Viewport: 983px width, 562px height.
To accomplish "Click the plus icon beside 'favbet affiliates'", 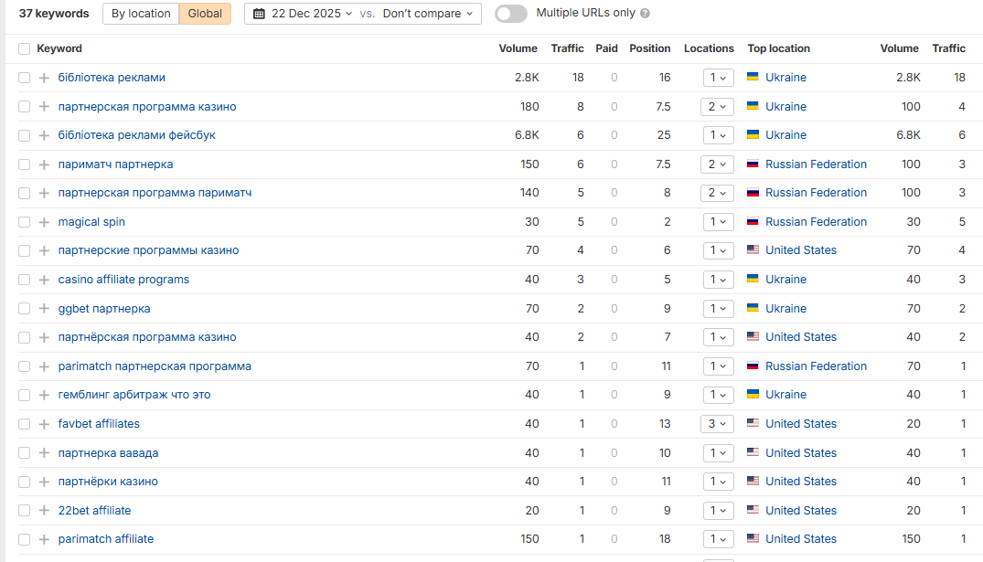I will coord(44,424).
